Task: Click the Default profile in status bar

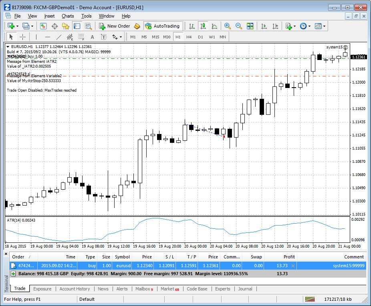Action: (x=87, y=299)
